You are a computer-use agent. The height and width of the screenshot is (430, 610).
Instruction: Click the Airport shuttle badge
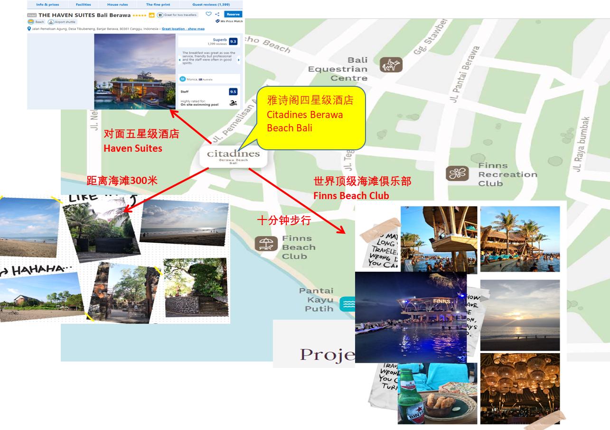pyautogui.click(x=62, y=22)
